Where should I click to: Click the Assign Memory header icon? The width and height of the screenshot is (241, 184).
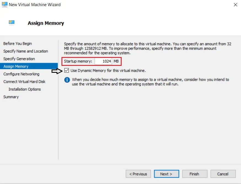[x=12, y=23]
